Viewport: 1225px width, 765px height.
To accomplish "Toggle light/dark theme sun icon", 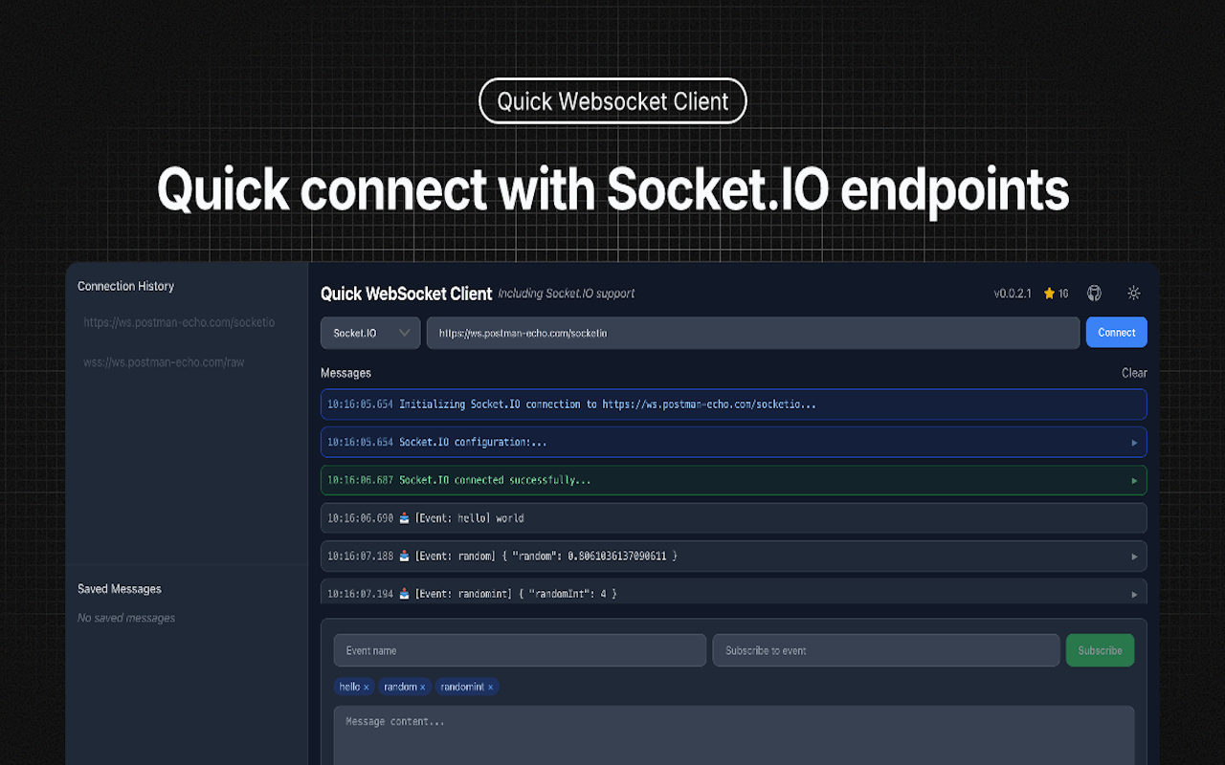I will coord(1134,294).
